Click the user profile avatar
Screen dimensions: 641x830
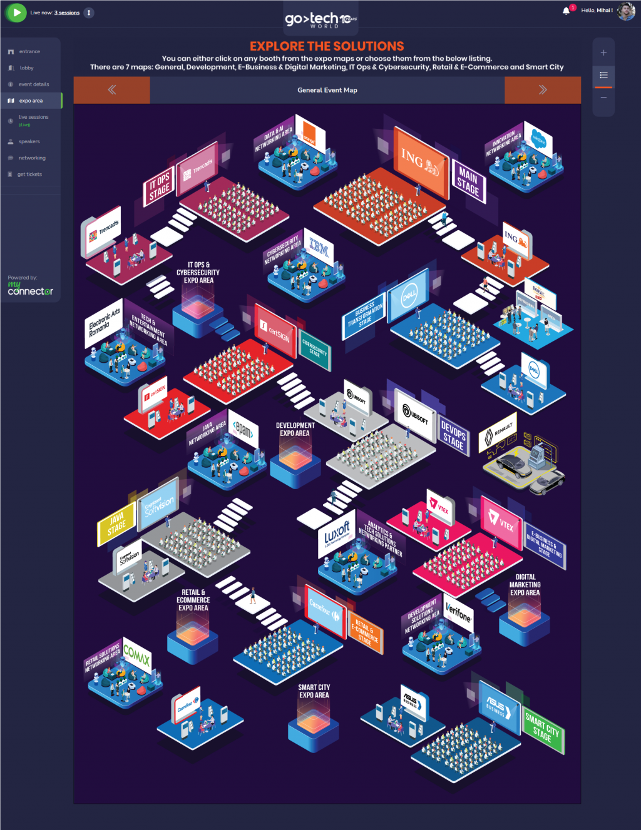pyautogui.click(x=625, y=11)
